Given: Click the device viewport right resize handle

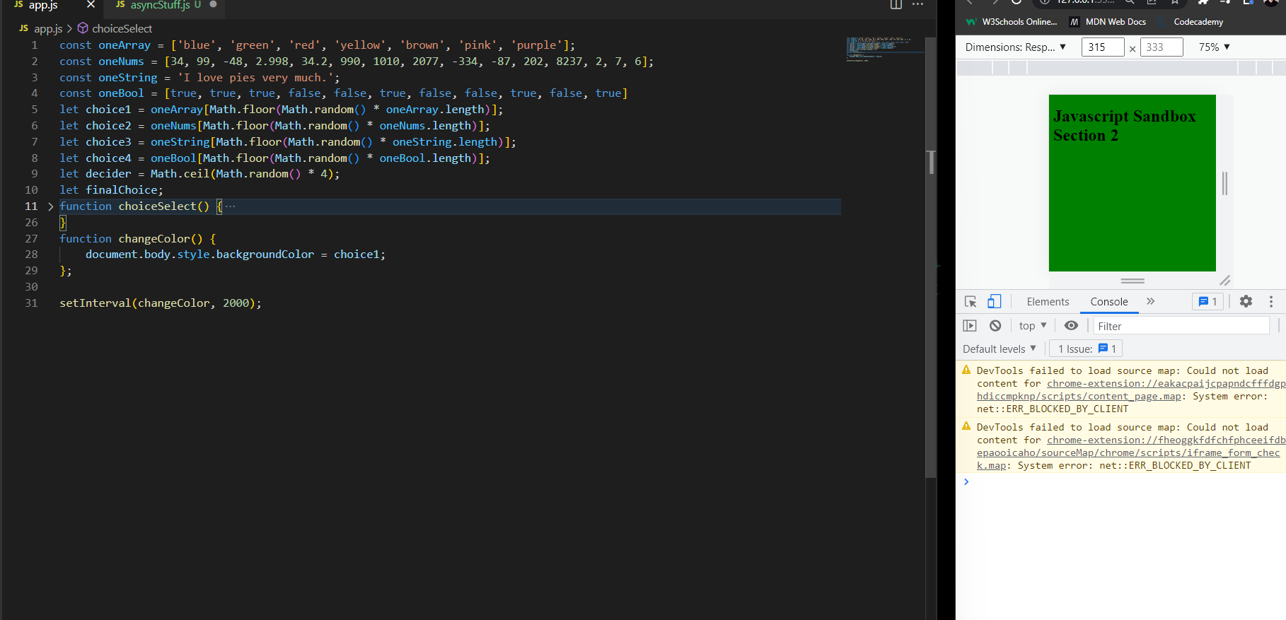Looking at the screenshot, I should 1224,183.
